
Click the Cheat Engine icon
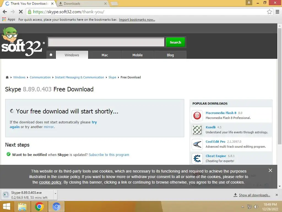pos(197,159)
